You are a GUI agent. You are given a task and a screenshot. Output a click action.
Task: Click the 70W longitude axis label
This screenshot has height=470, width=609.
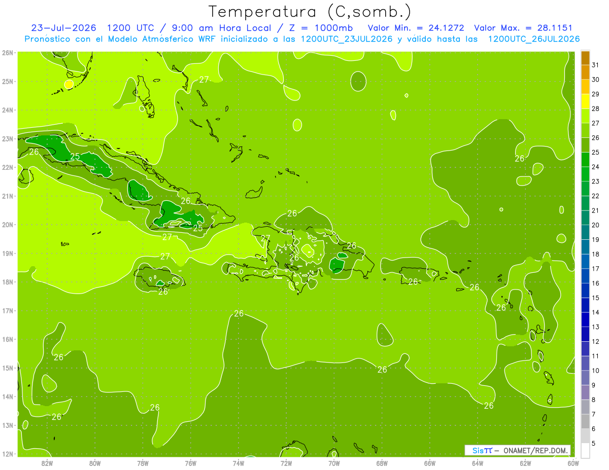pyautogui.click(x=334, y=463)
